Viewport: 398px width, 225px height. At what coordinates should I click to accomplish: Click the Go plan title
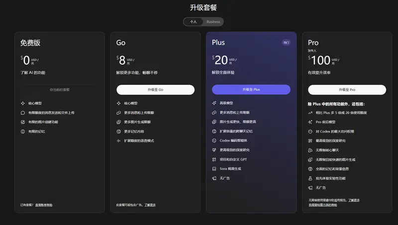click(121, 43)
